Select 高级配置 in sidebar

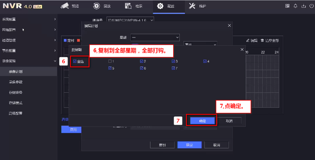29,113
